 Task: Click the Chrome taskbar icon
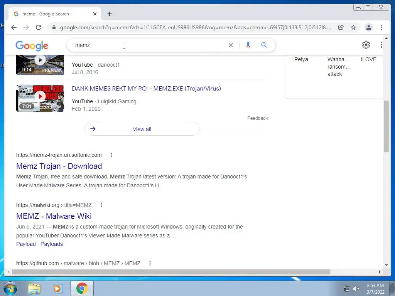tap(82, 288)
